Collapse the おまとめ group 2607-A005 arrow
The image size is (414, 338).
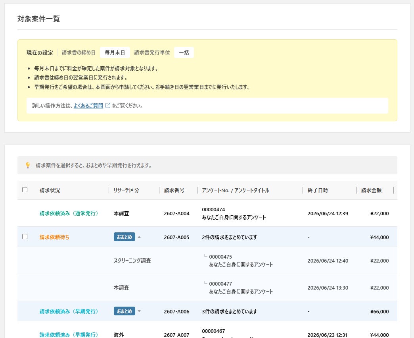tap(139, 237)
